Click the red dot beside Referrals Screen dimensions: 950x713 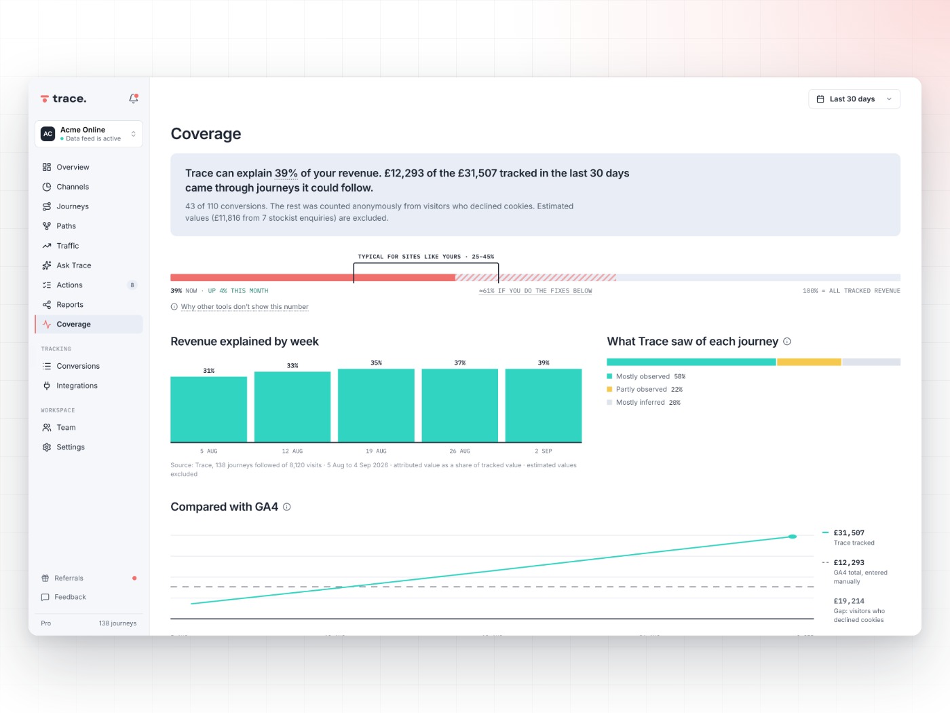tap(134, 579)
